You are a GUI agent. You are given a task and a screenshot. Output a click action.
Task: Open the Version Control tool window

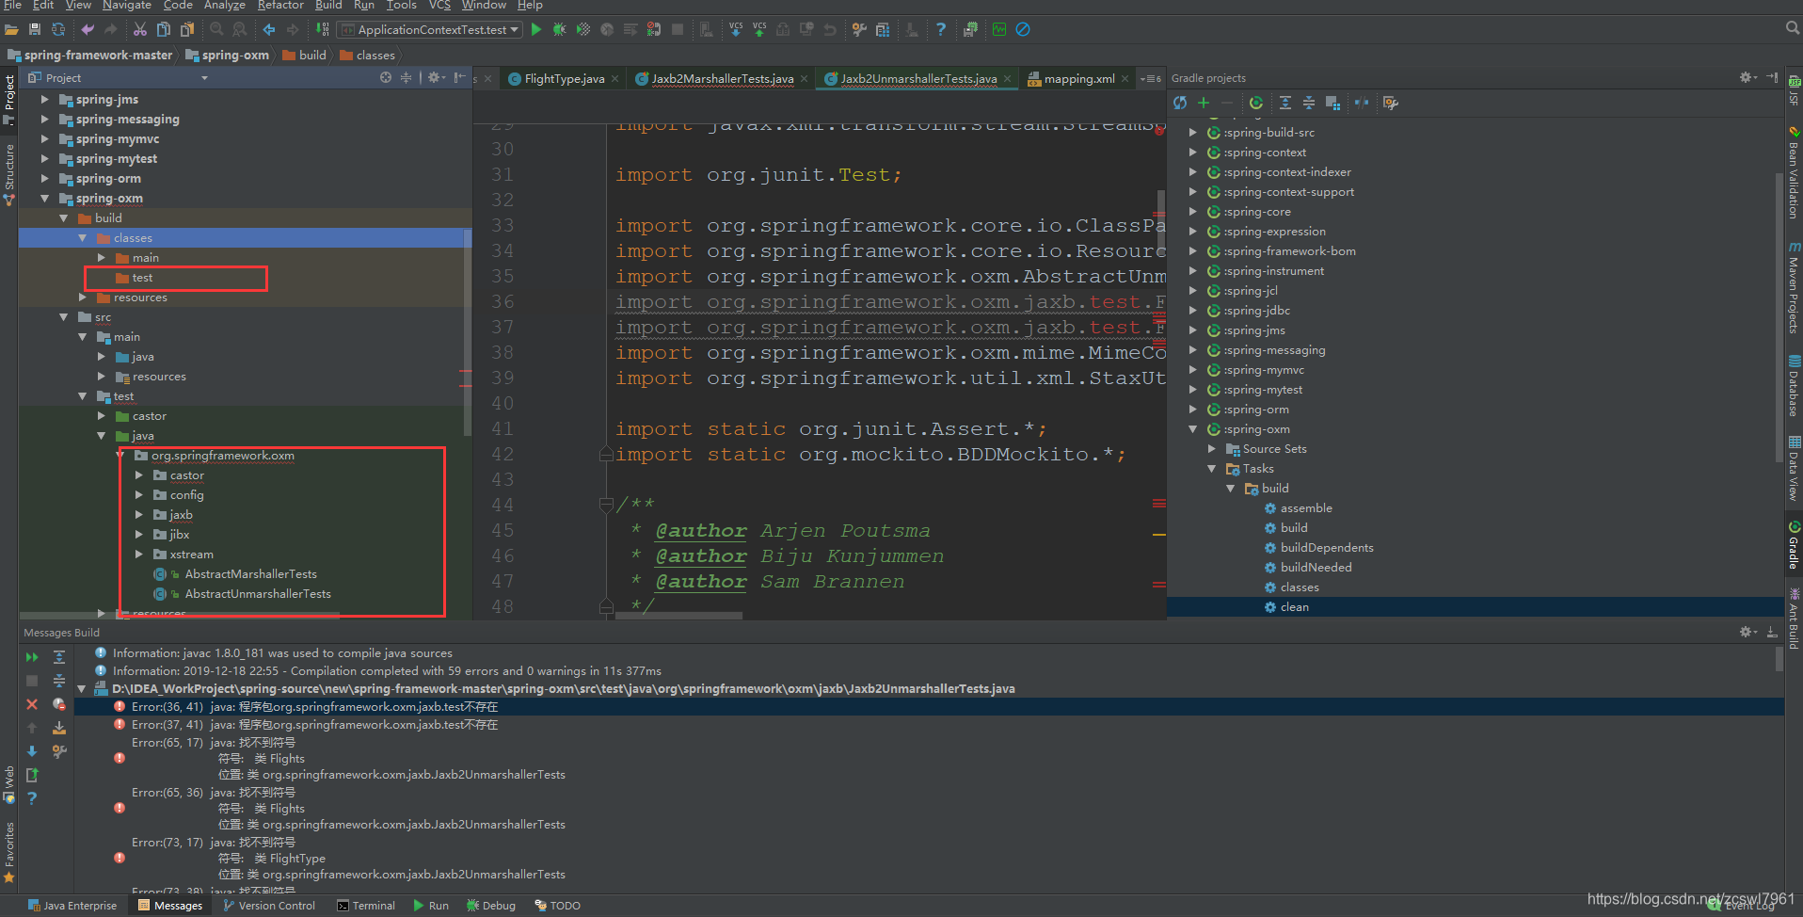point(269,906)
